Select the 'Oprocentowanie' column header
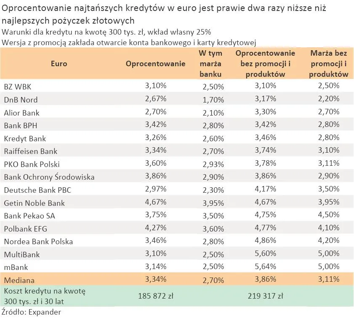Screen dimensions: 354x318 156,64
